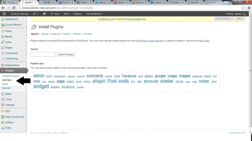Select the Upload plugin tab
Screen dimensions: 252x141
(x=44, y=34)
